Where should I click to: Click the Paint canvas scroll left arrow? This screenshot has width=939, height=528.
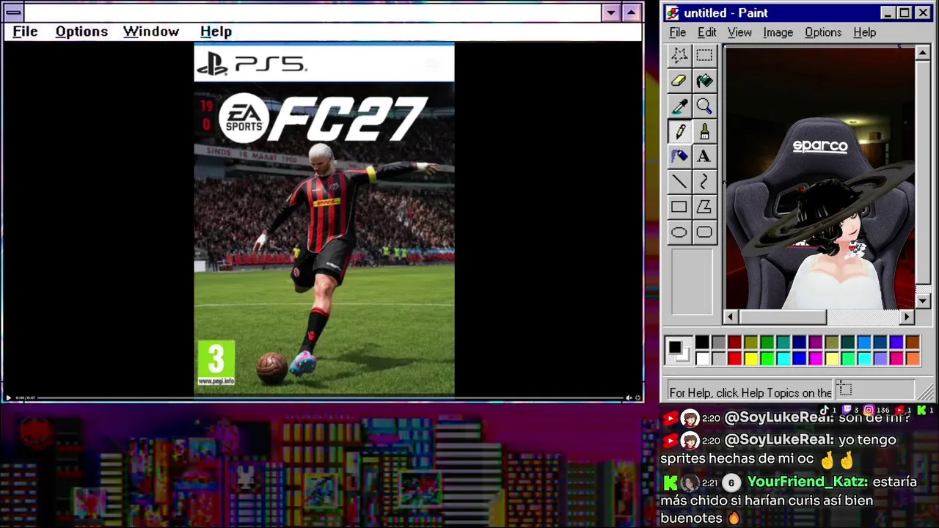click(x=730, y=317)
